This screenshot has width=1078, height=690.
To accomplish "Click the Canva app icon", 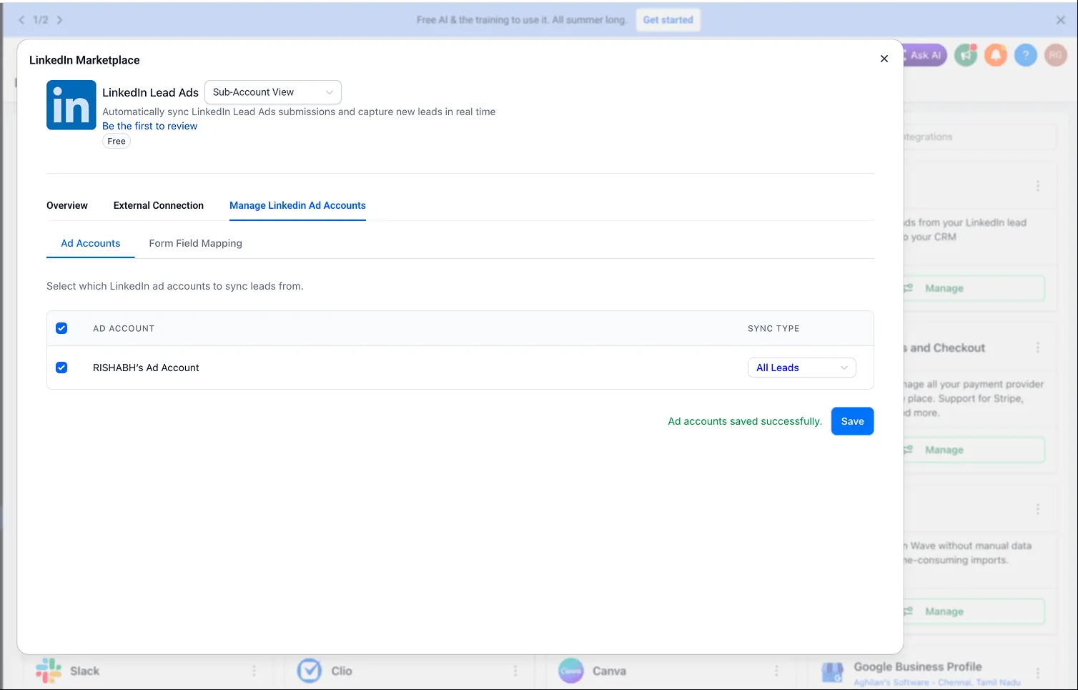I will click(x=571, y=671).
